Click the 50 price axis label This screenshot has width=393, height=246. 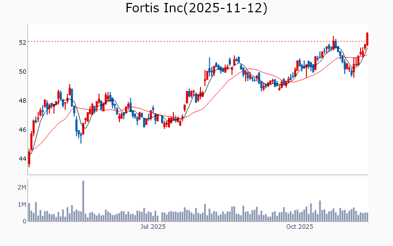click(22, 72)
